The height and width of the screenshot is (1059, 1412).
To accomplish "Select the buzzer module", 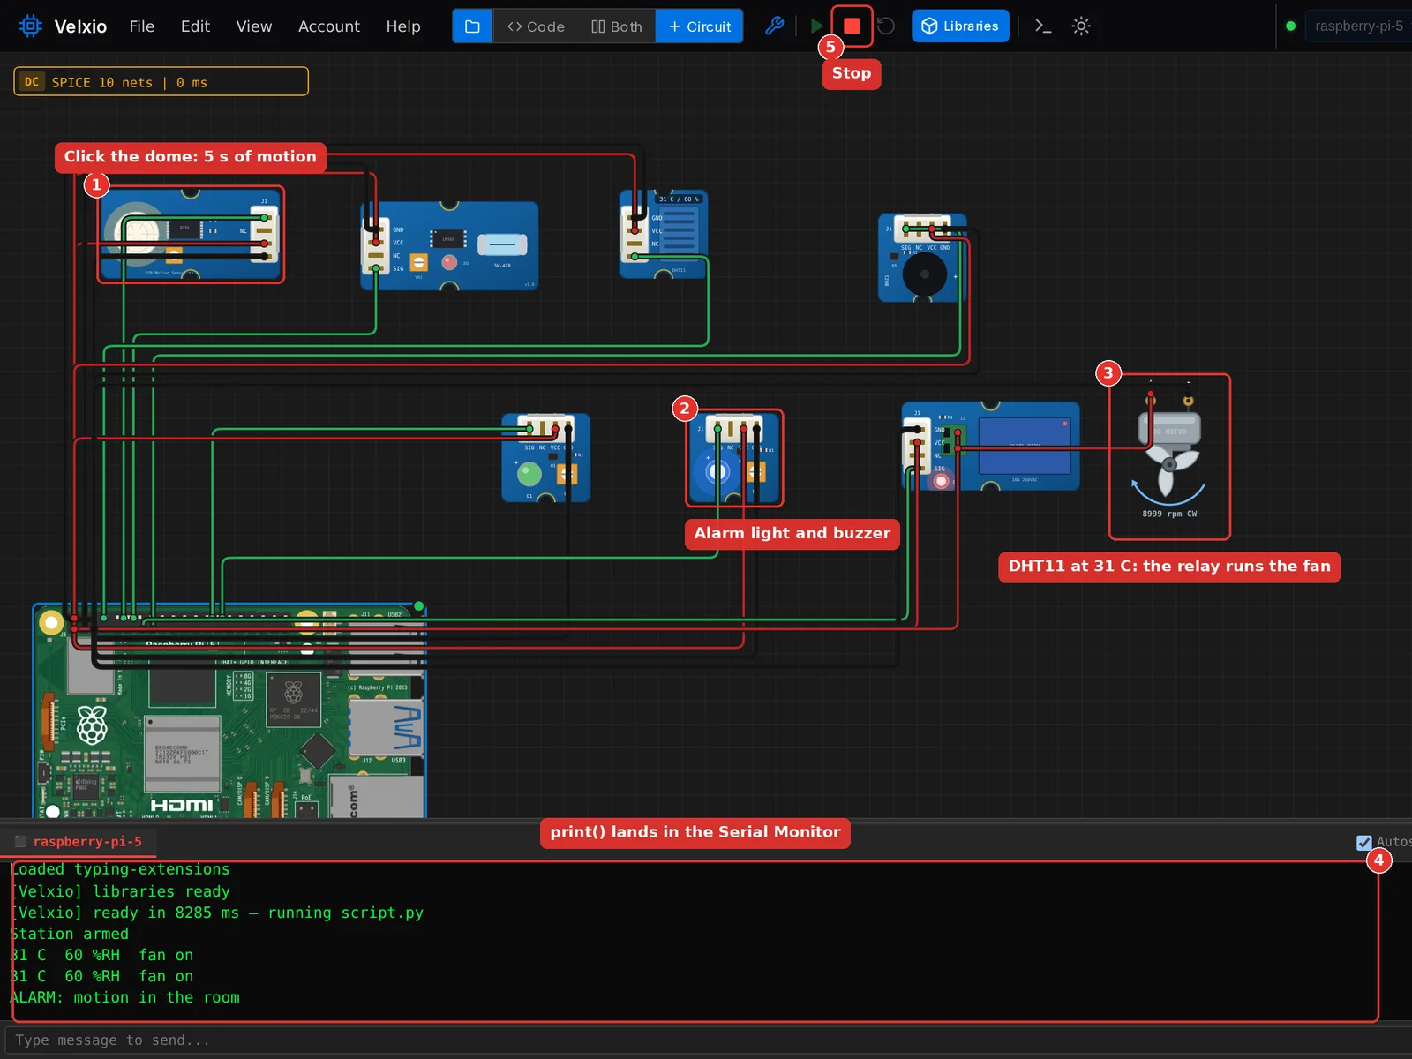I will (x=923, y=258).
